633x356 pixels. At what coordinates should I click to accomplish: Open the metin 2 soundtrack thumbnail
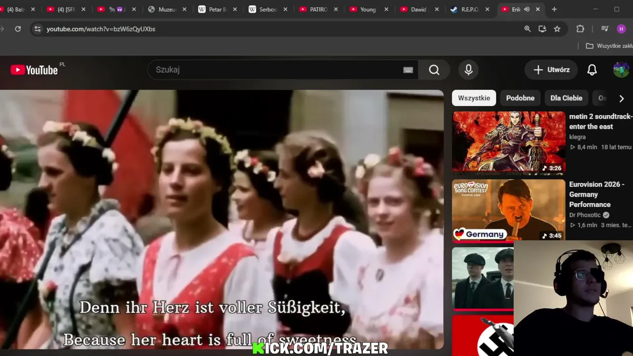coord(508,143)
